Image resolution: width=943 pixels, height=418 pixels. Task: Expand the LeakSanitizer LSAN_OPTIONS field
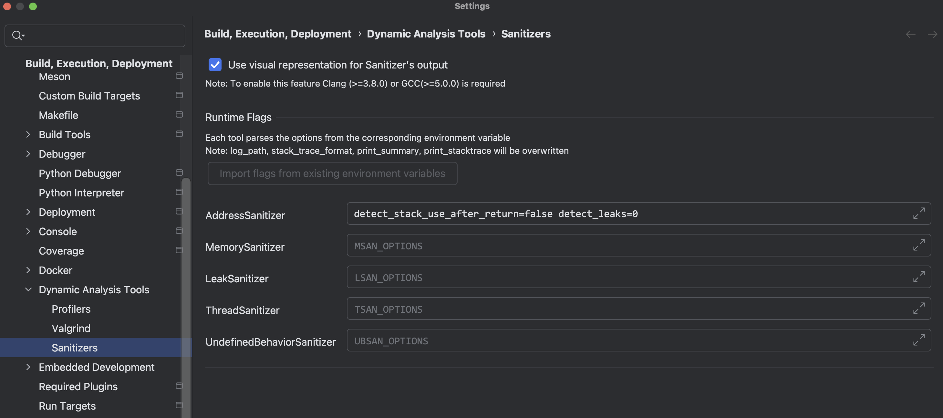[x=919, y=277]
